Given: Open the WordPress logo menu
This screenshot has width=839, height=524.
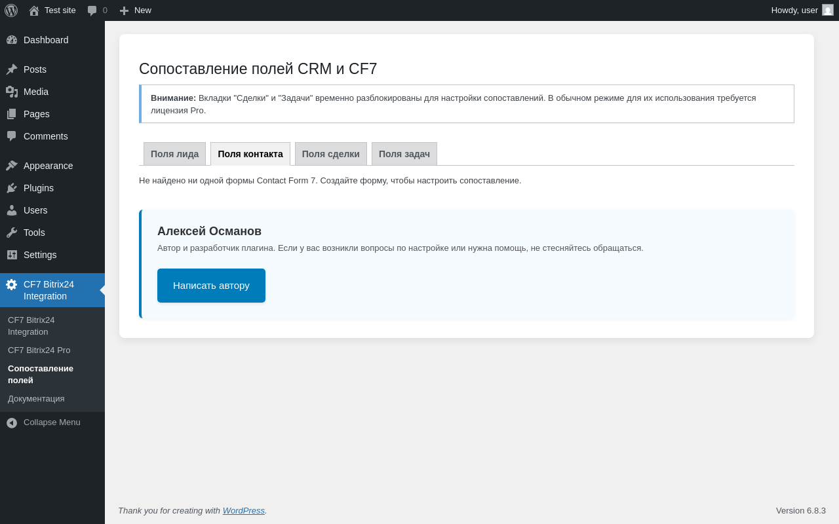Looking at the screenshot, I should click(x=11, y=10).
